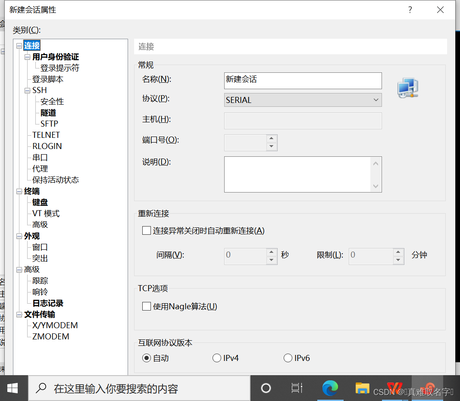The height and width of the screenshot is (401, 460).
Task: Select 安全性 under SSH
Action: [52, 101]
